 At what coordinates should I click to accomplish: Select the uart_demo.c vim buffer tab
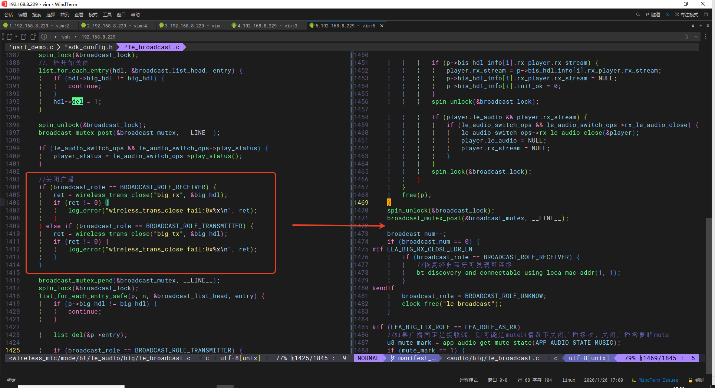tap(32, 47)
